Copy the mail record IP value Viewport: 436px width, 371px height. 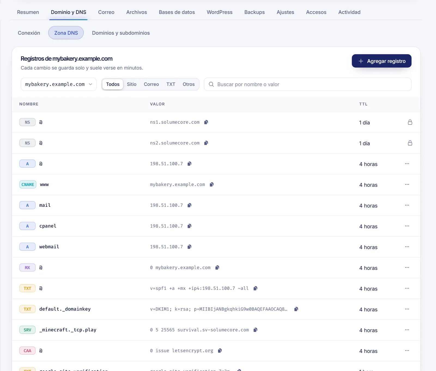(x=189, y=205)
